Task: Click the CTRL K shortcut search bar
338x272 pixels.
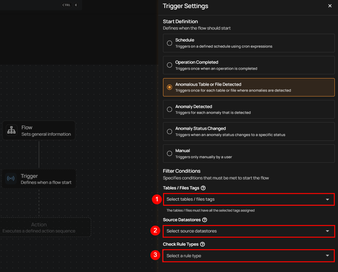Action: pyautogui.click(x=39, y=5)
